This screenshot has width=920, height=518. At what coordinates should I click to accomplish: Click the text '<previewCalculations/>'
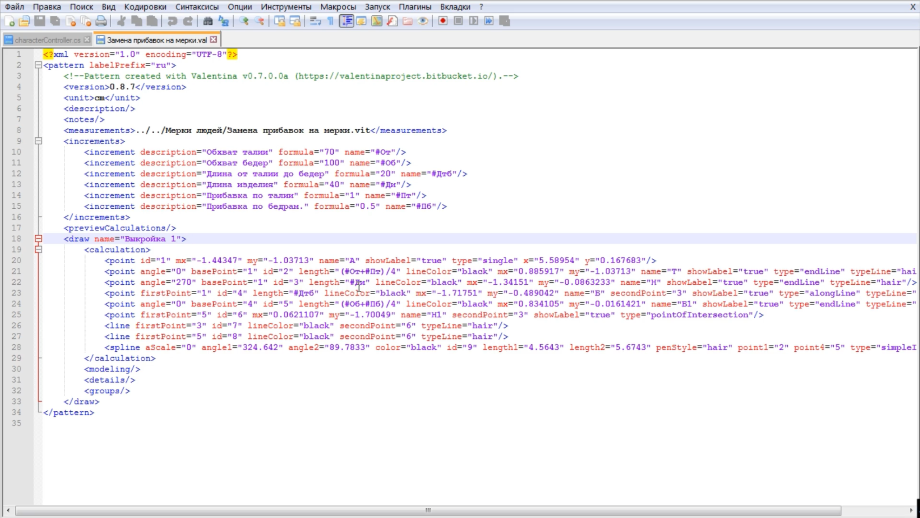point(120,228)
